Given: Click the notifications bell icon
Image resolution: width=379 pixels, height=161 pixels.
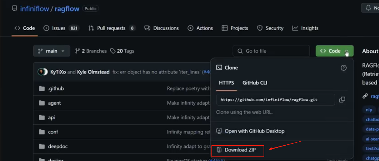Looking at the screenshot, I should point(368,8).
